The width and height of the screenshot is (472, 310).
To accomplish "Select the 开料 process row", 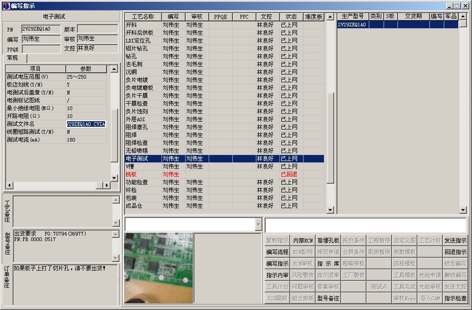I will click(224, 25).
